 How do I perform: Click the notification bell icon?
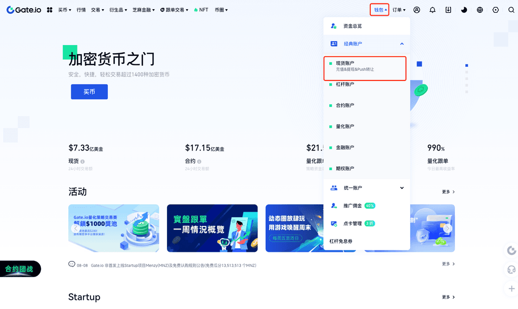pos(433,10)
